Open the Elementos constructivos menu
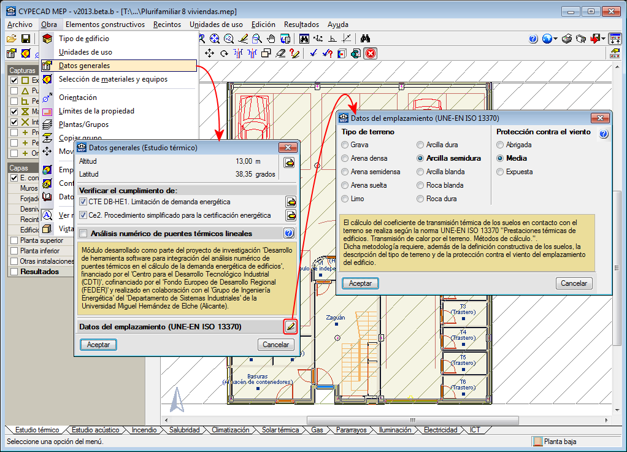This screenshot has width=627, height=452. [105, 25]
